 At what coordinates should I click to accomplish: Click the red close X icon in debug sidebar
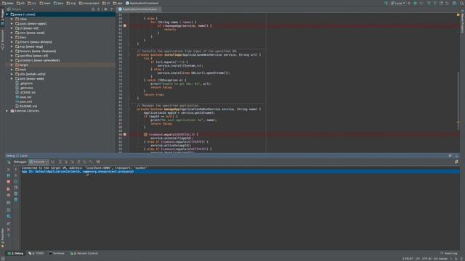(x=8, y=230)
